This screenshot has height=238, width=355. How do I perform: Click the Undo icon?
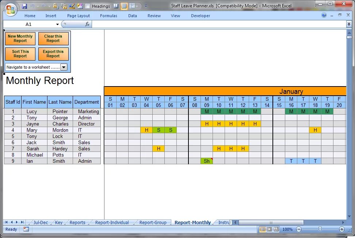(x=32, y=5)
